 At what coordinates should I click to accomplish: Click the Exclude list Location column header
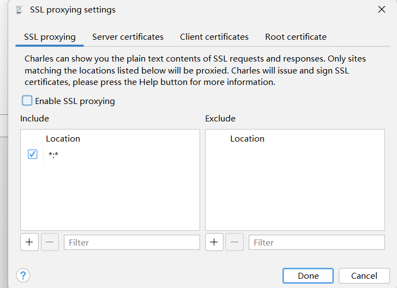pyautogui.click(x=247, y=139)
